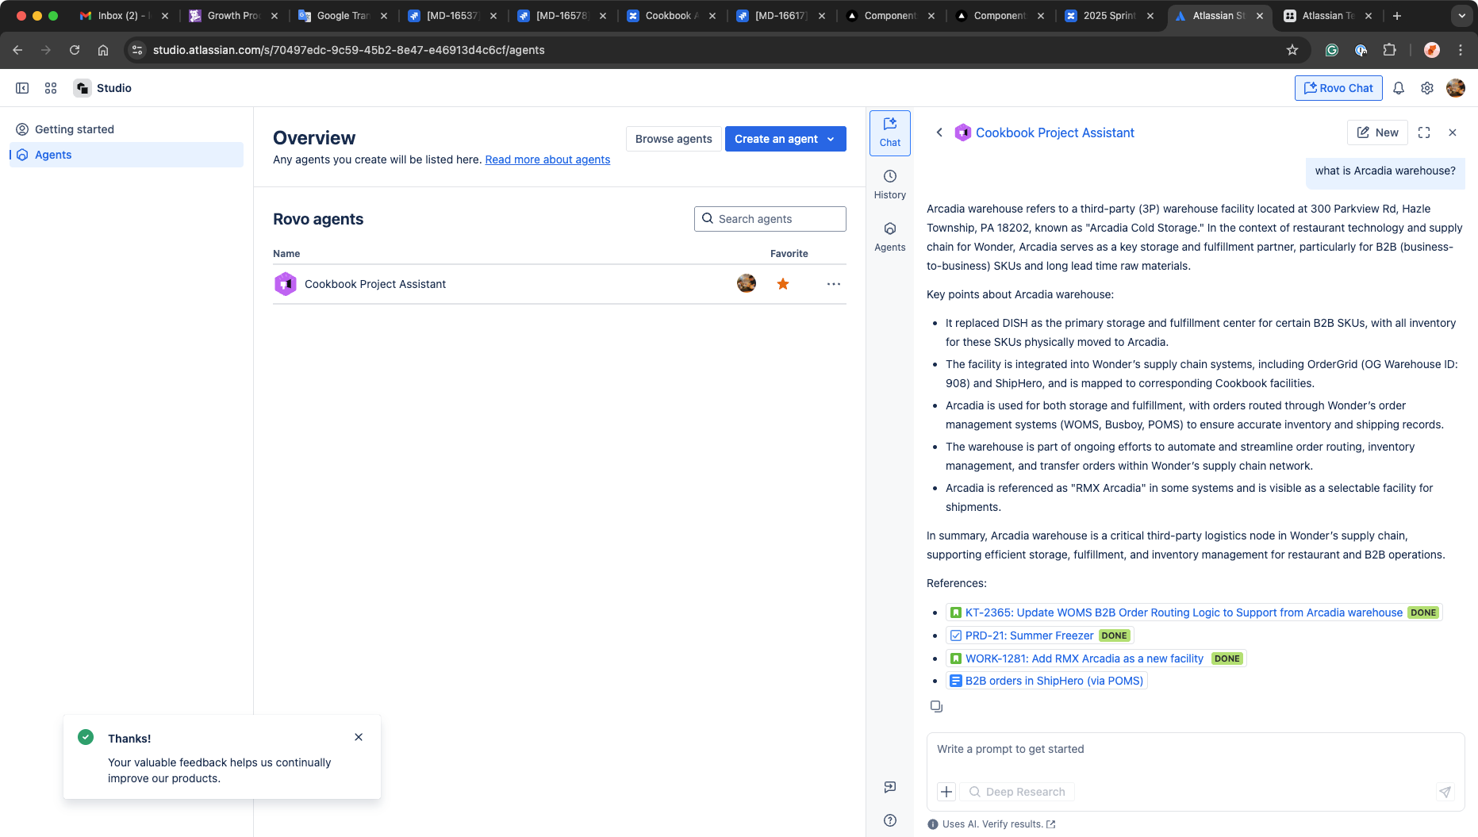This screenshot has height=837, width=1478.
Task: Open the Agents panel tab in the Rovo sidebar
Action: (890, 237)
